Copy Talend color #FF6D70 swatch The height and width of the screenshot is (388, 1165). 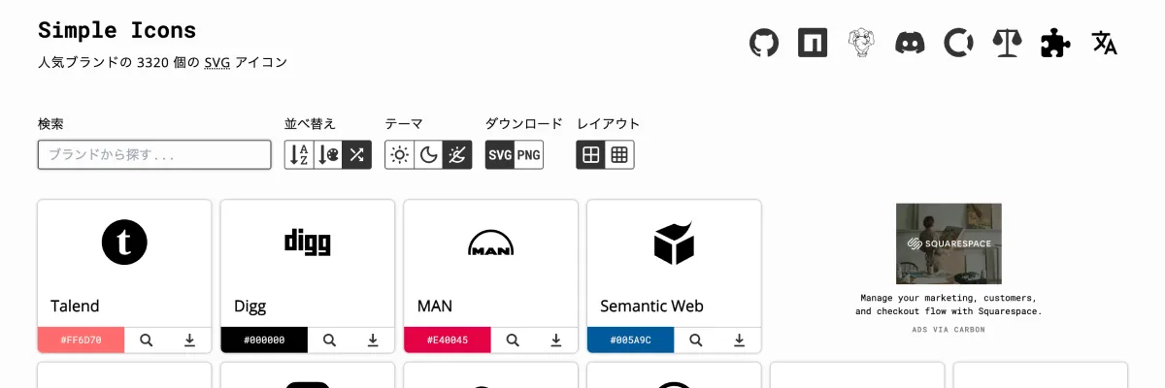(x=81, y=340)
